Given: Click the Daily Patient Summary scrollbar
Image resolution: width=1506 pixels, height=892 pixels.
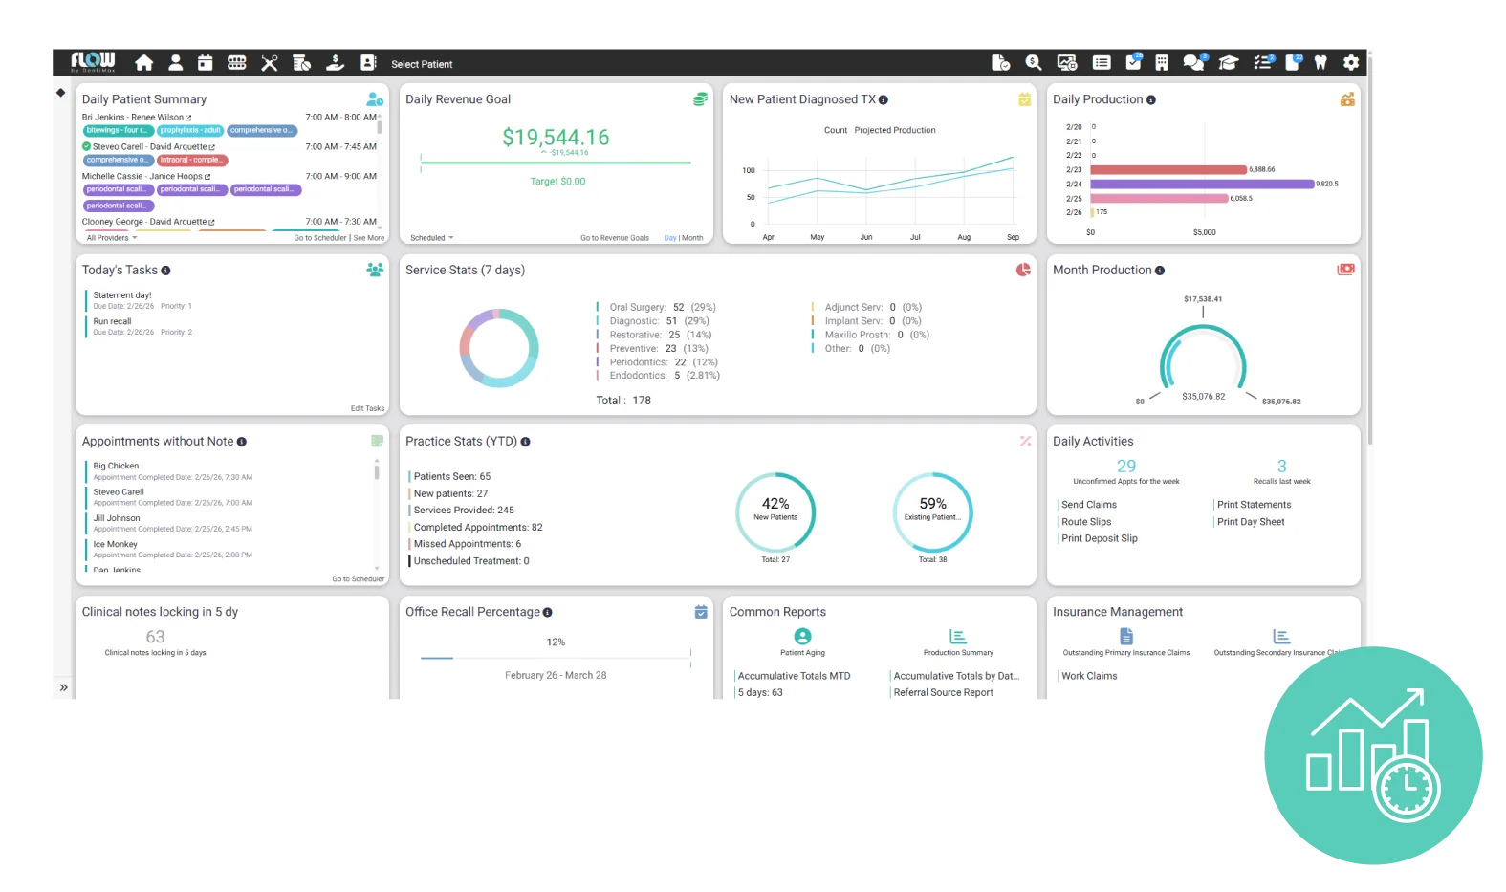Looking at the screenshot, I should (x=380, y=126).
